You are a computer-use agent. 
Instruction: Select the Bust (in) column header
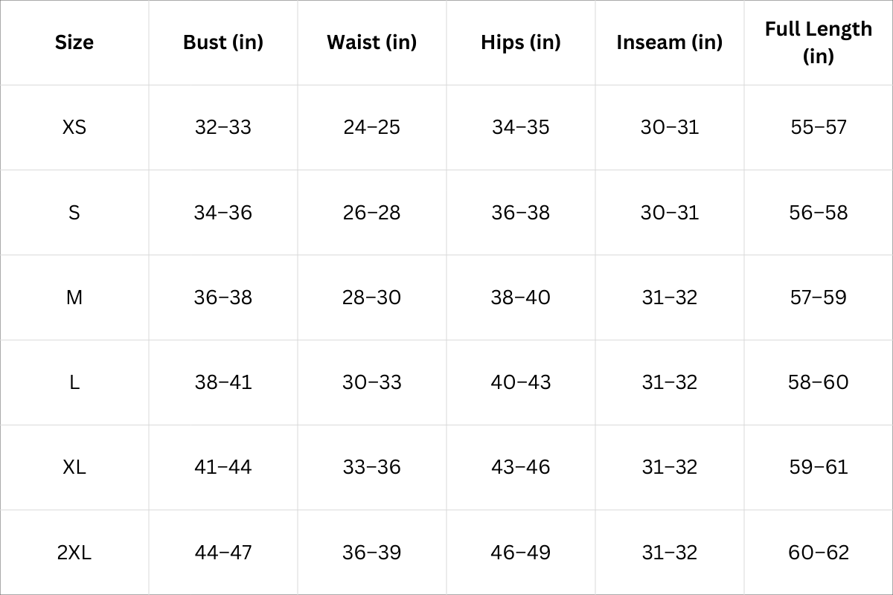coord(223,42)
